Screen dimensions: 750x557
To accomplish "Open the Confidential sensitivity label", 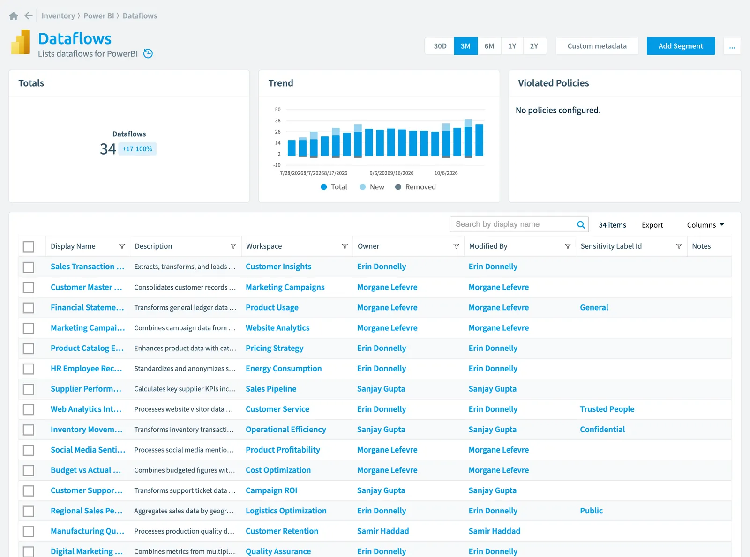I will pos(602,430).
